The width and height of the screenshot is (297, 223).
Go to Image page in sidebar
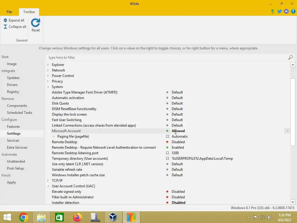pos(12,64)
